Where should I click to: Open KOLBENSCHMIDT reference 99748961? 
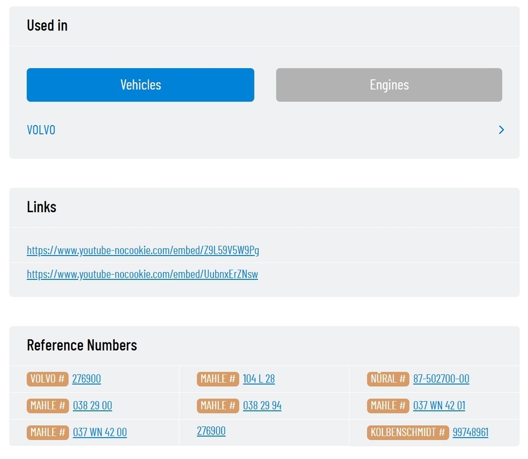click(471, 433)
